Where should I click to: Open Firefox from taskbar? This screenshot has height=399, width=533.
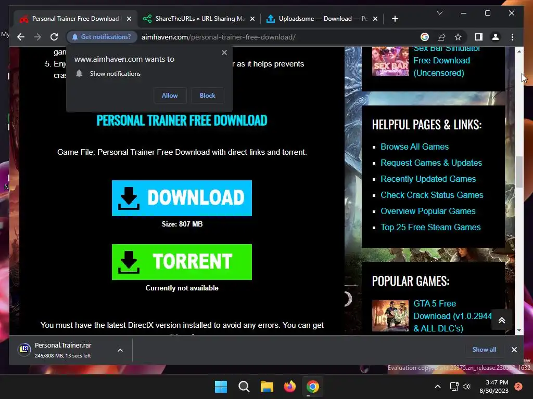pyautogui.click(x=289, y=387)
